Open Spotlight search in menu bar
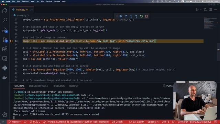Screen dimensions: 220x124 199,1
